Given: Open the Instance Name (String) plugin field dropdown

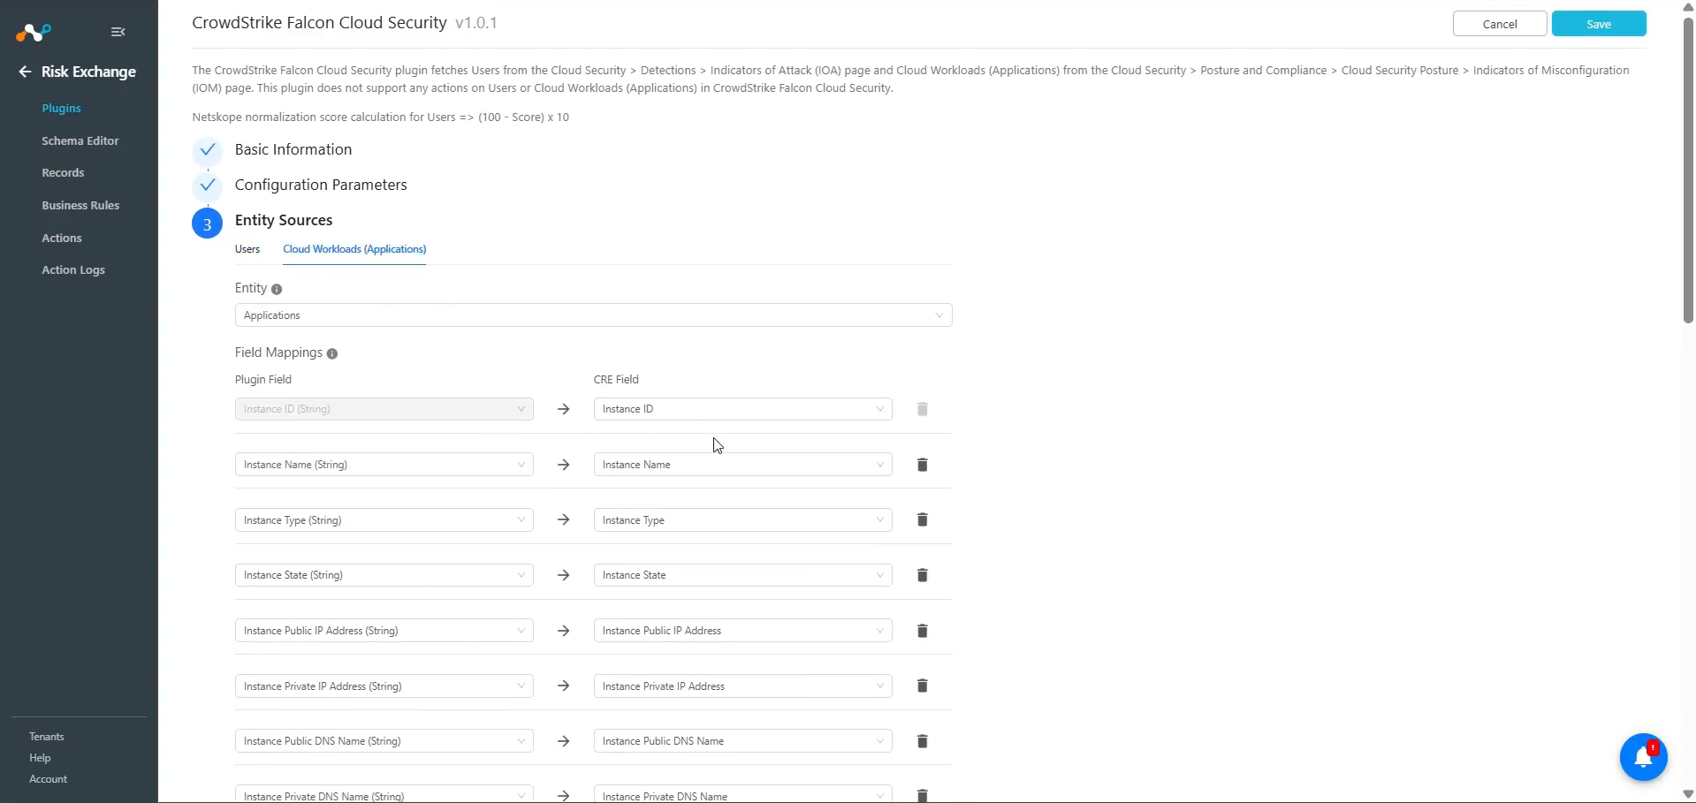Looking at the screenshot, I should pos(384,465).
